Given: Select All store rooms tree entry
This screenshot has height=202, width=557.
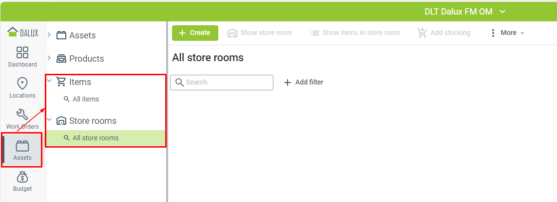Looking at the screenshot, I should pos(96,138).
